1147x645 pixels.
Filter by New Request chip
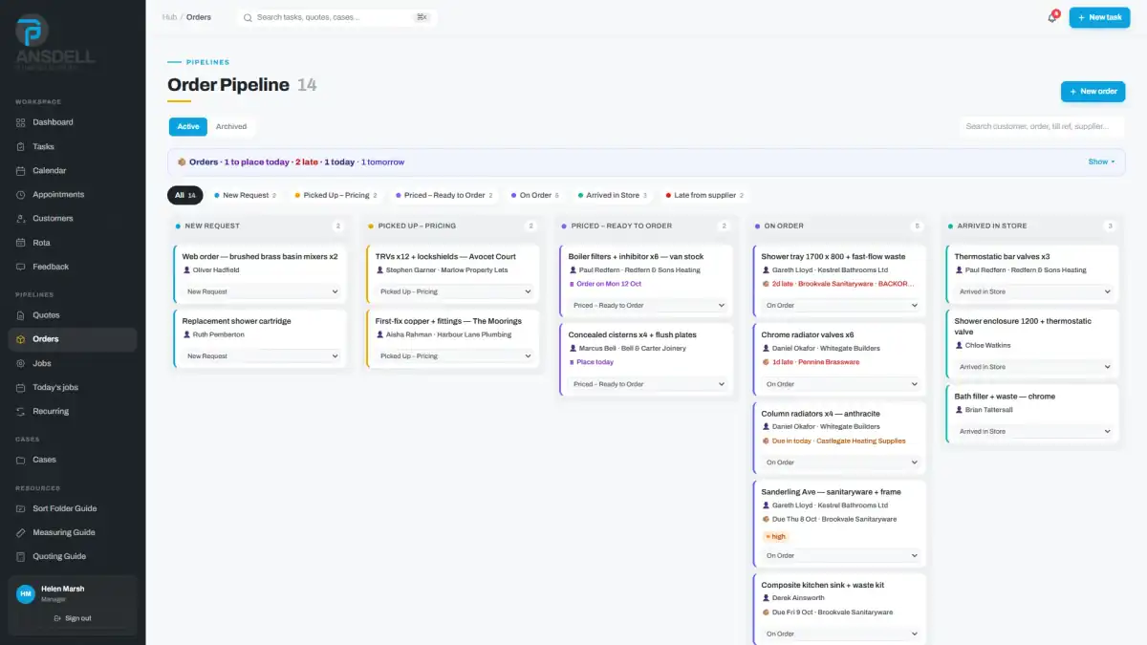pyautogui.click(x=246, y=195)
